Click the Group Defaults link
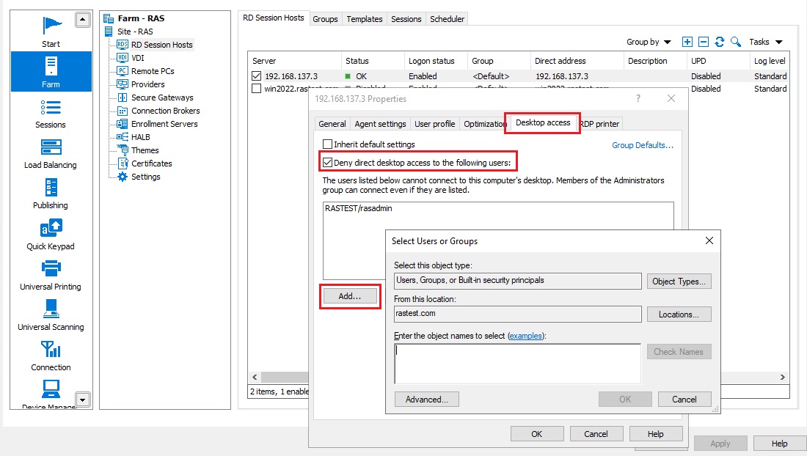The width and height of the screenshot is (807, 456). tap(643, 145)
